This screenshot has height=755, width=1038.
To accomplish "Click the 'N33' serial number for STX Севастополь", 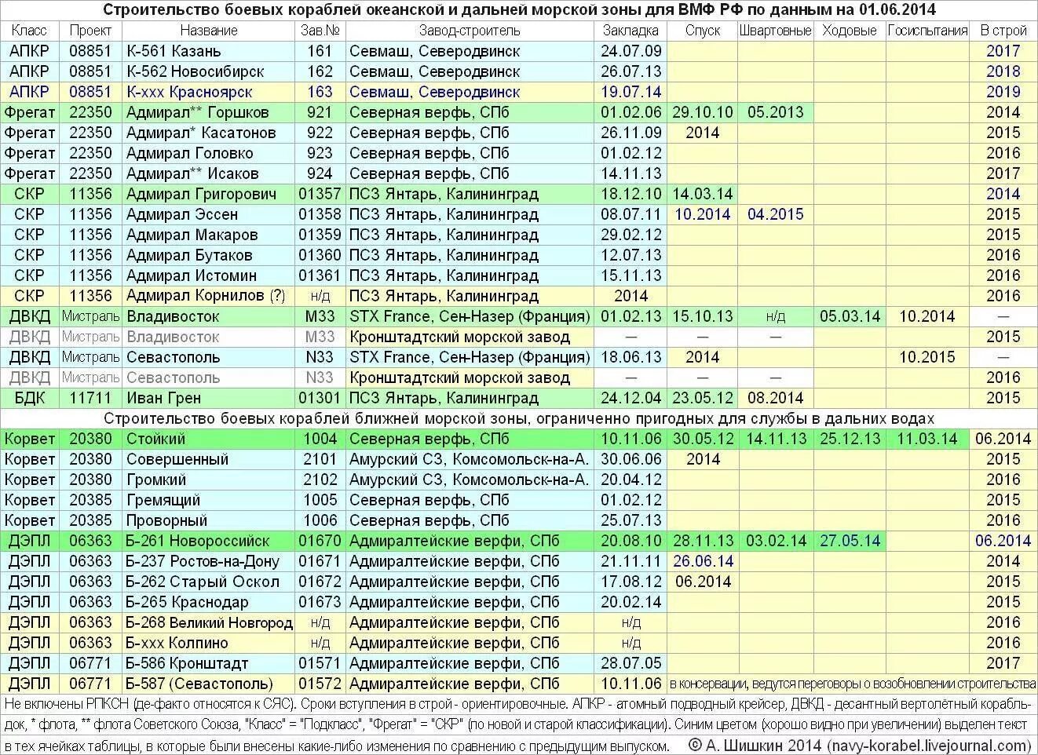I will (320, 357).
